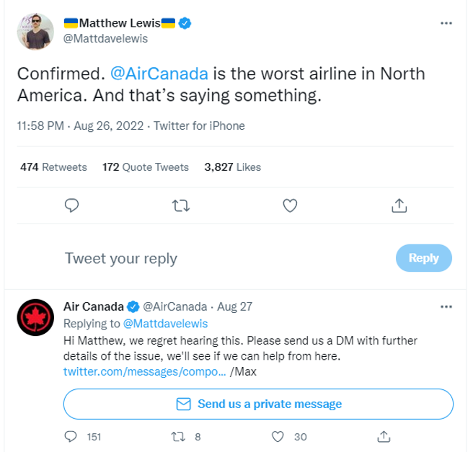Click Send us a private message button
The height and width of the screenshot is (452, 473).
tap(258, 404)
